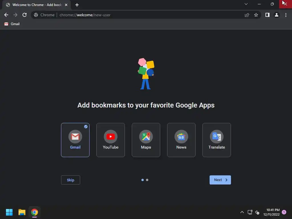Restore down the Chrome window

pos(272,4)
